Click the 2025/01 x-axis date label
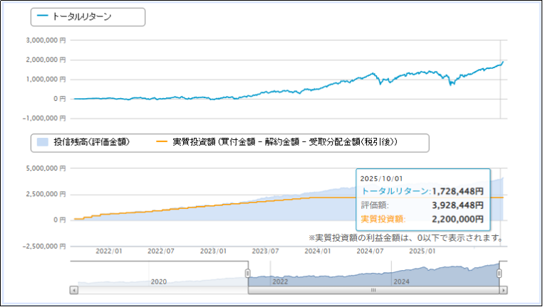This screenshot has height=307, width=543. tap(423, 251)
